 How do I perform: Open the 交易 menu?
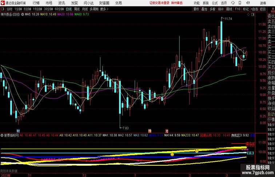click(118, 3)
